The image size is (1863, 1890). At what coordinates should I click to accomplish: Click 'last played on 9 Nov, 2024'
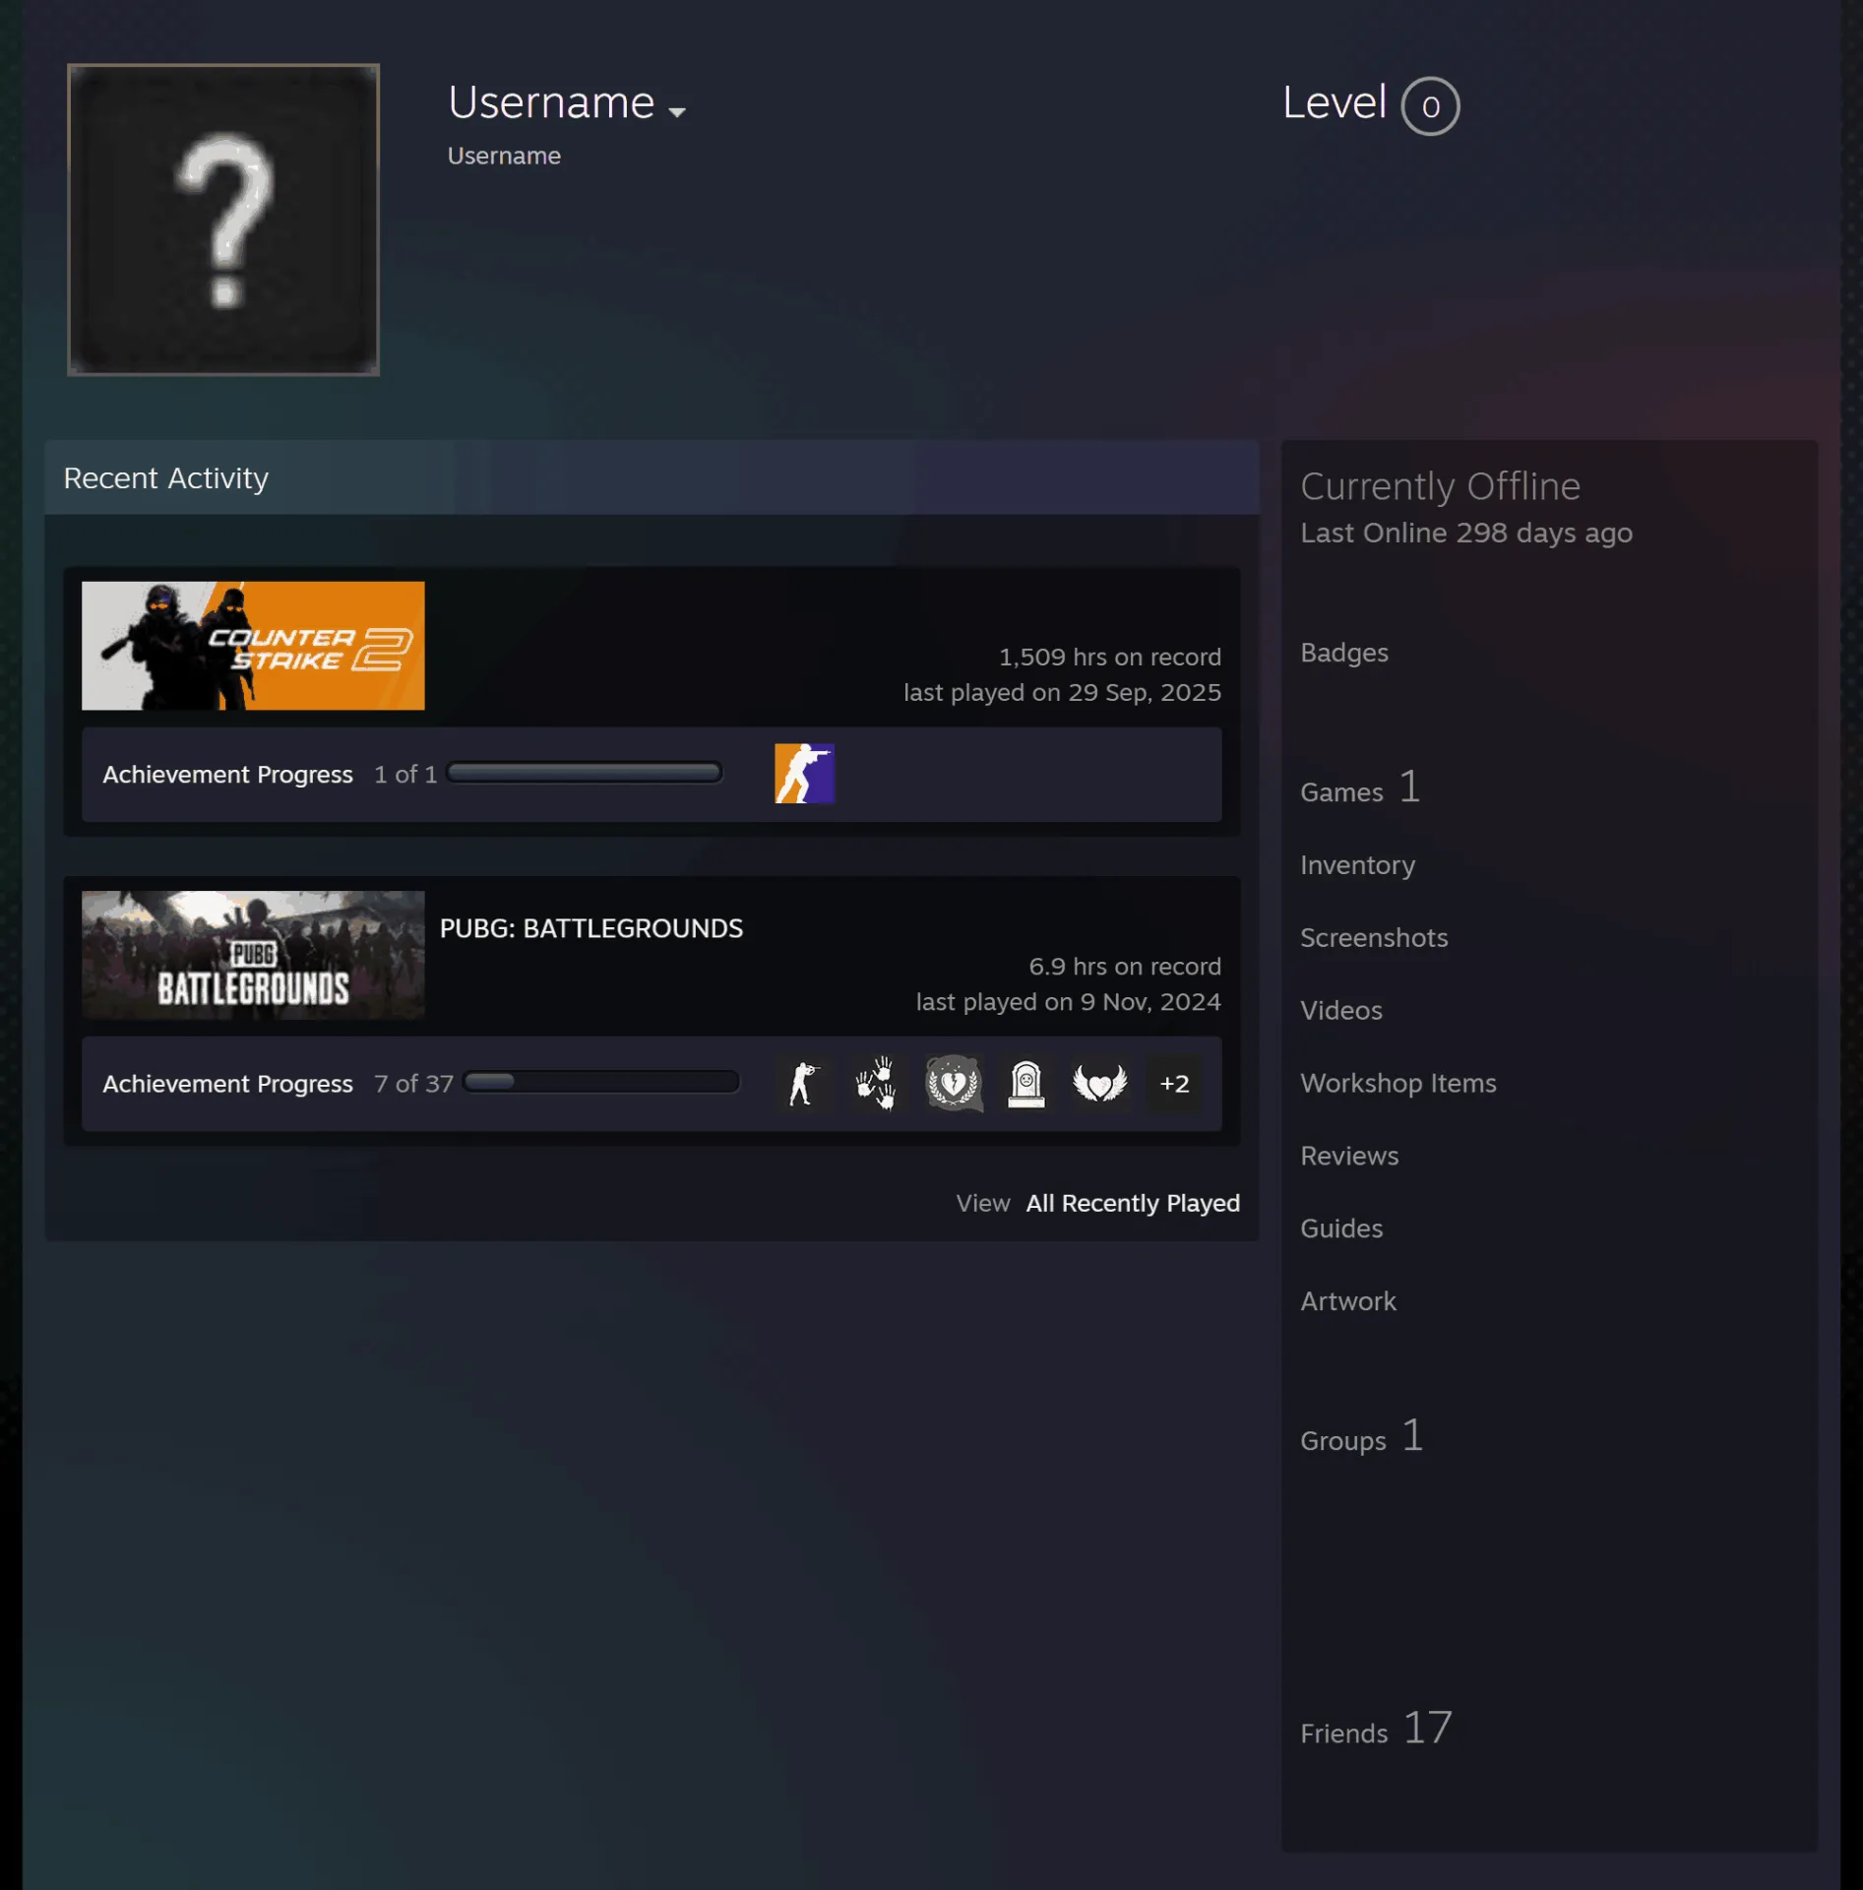tap(1069, 1002)
